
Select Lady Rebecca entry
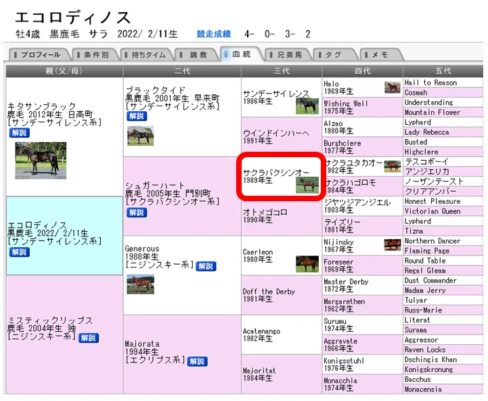pyautogui.click(x=443, y=132)
